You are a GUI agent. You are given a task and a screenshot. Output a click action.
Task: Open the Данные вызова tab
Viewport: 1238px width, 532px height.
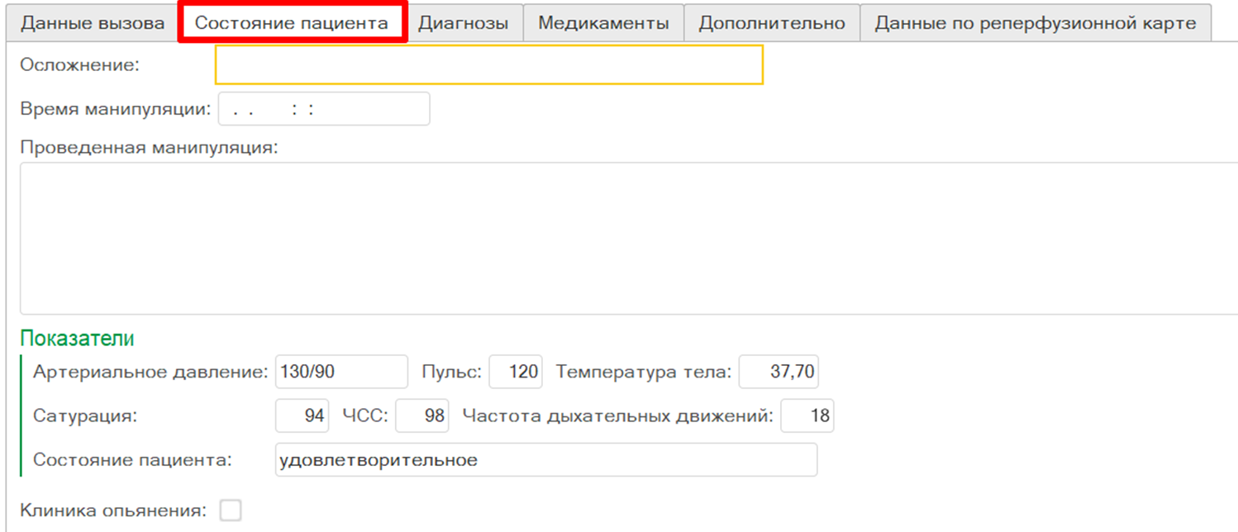pos(93,23)
